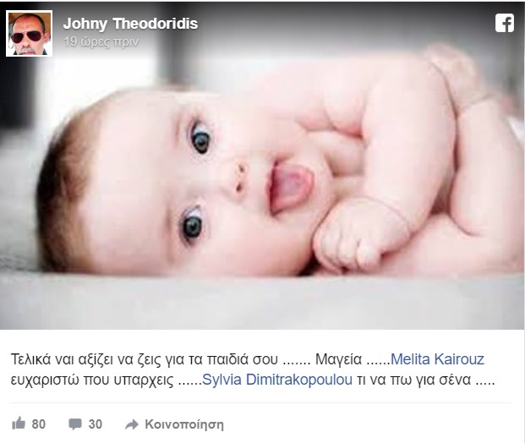Viewport: 525px width, 443px height.
Task: Open the baby photo in the post
Action: pos(262,167)
